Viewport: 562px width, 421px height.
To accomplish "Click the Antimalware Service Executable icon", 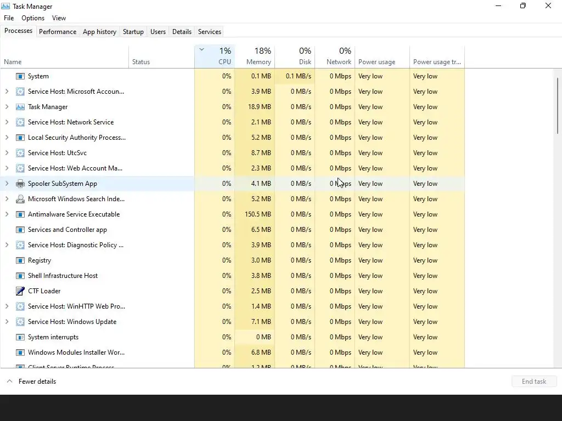I will (x=20, y=214).
